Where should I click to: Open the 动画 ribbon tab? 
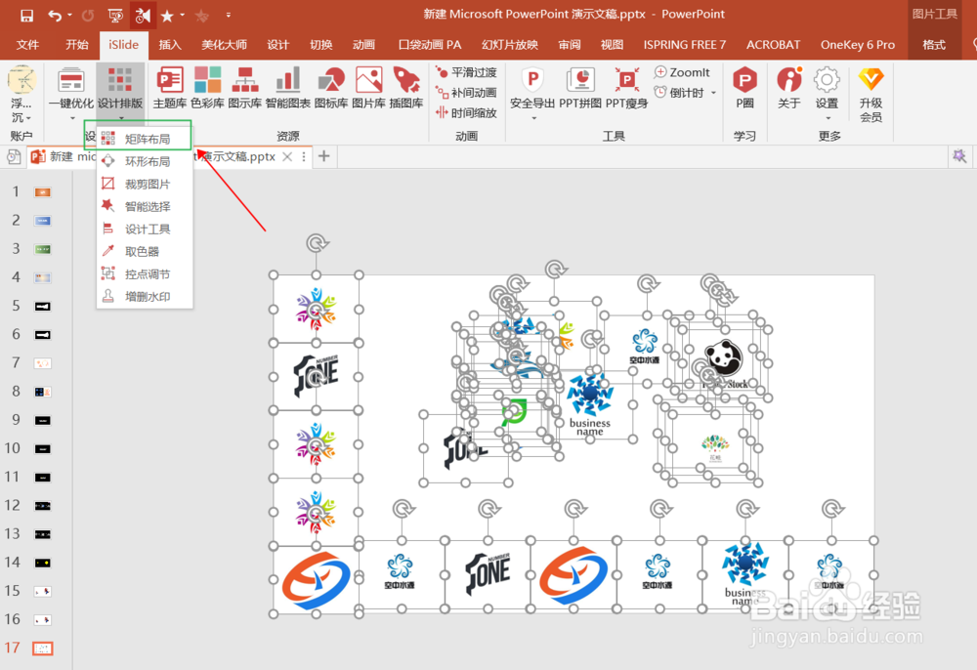pyautogui.click(x=363, y=45)
